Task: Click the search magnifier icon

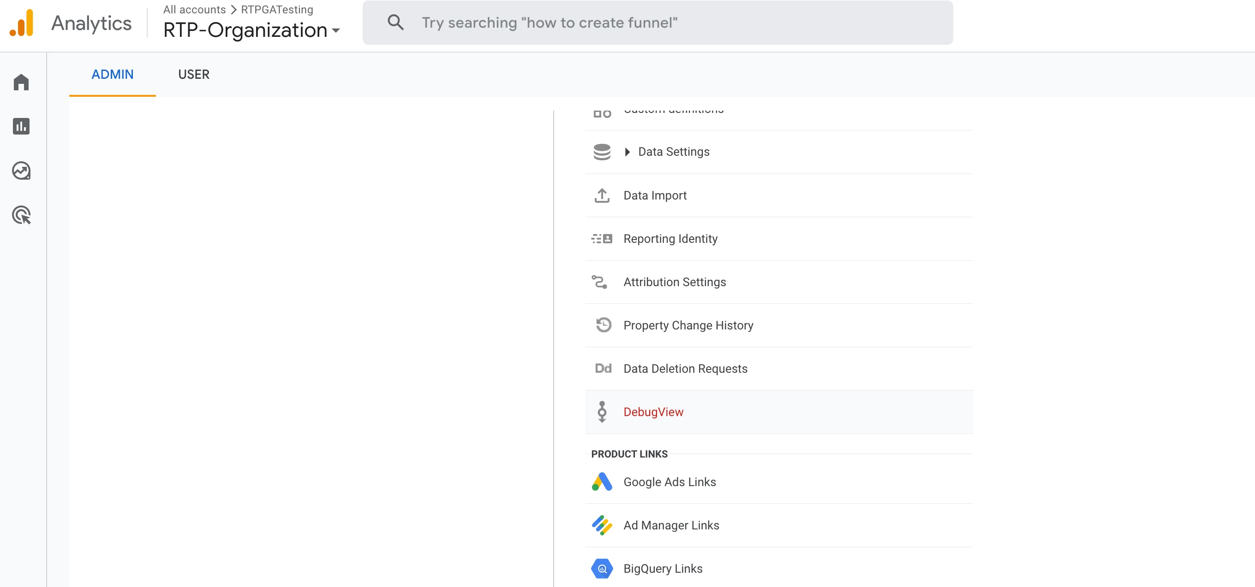Action: (x=395, y=23)
